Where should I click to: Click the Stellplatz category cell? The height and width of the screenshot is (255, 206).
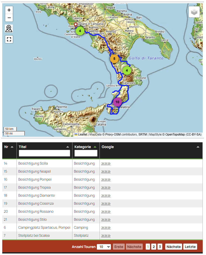86,235
